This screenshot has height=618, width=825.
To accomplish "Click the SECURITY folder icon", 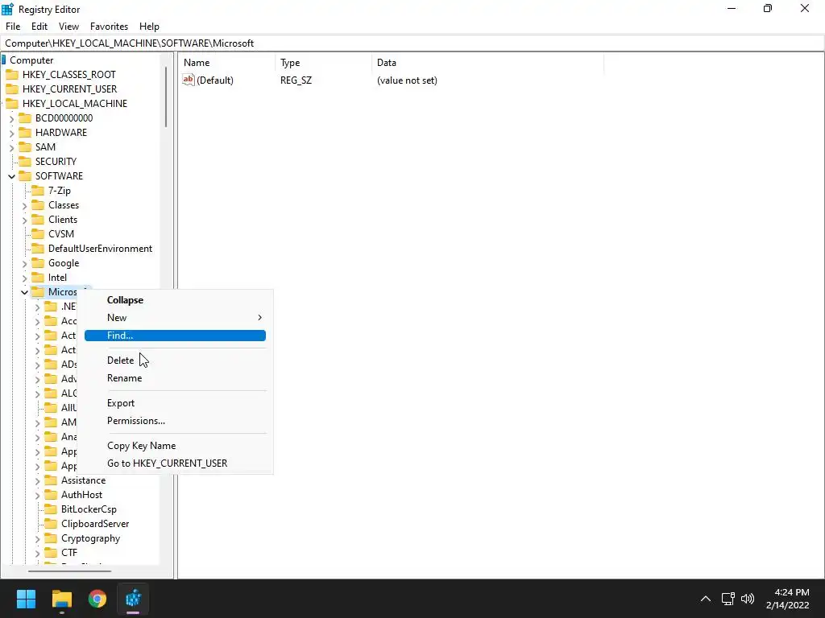I will [25, 161].
